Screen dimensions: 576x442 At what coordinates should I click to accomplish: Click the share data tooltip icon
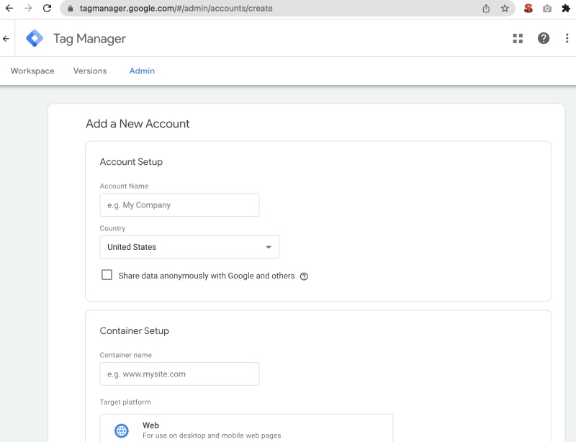[x=303, y=276]
